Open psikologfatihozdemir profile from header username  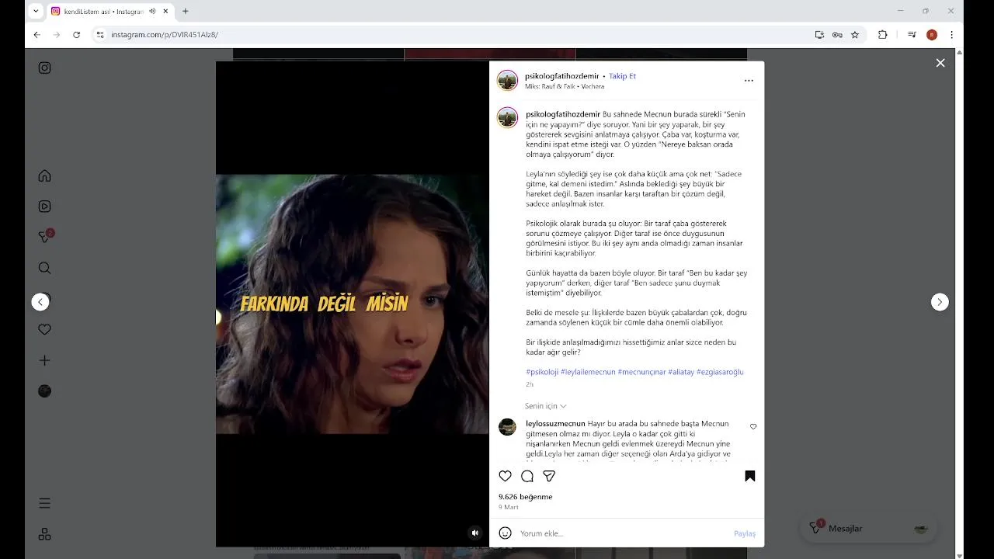[562, 76]
